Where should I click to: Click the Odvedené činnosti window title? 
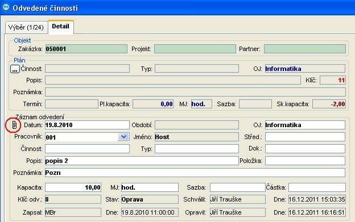coord(46,8)
